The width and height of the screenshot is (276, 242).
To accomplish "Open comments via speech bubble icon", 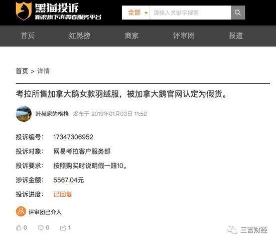I will pyautogui.click(x=41, y=228).
